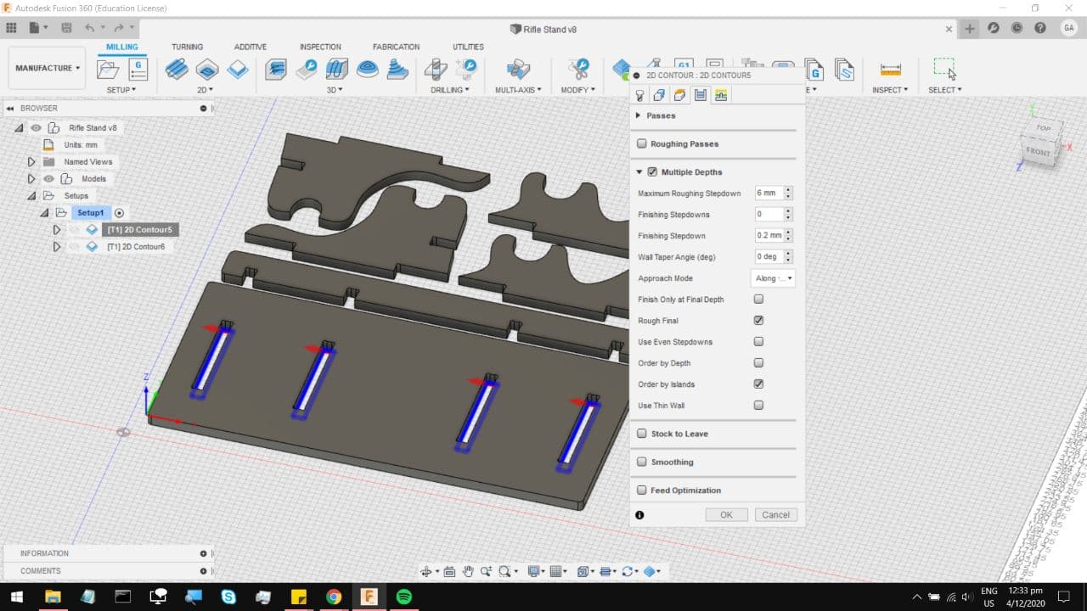Click OK in 2D Contour dialog
The image size is (1087, 611).
point(726,515)
